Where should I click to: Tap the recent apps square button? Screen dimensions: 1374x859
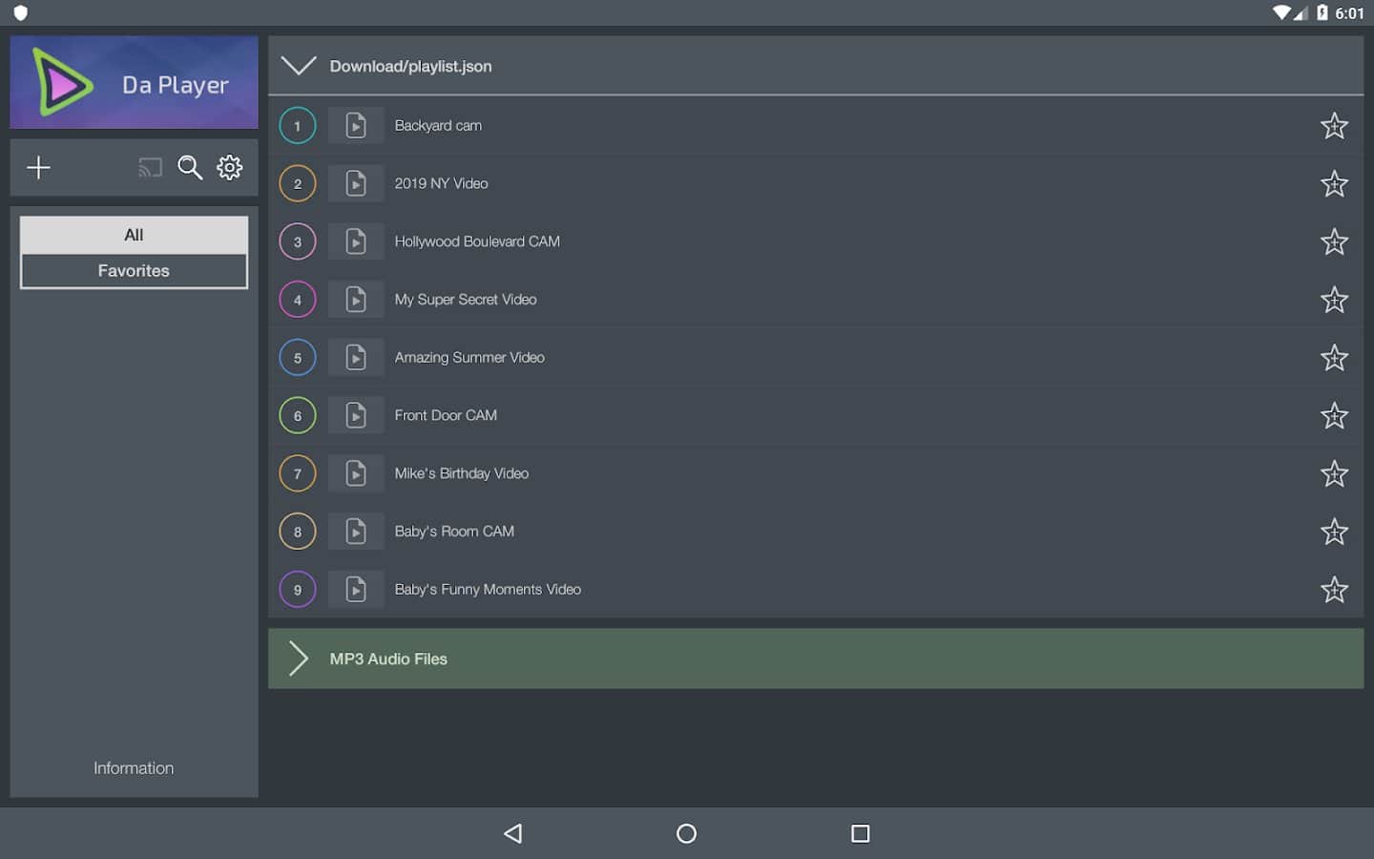[860, 833]
